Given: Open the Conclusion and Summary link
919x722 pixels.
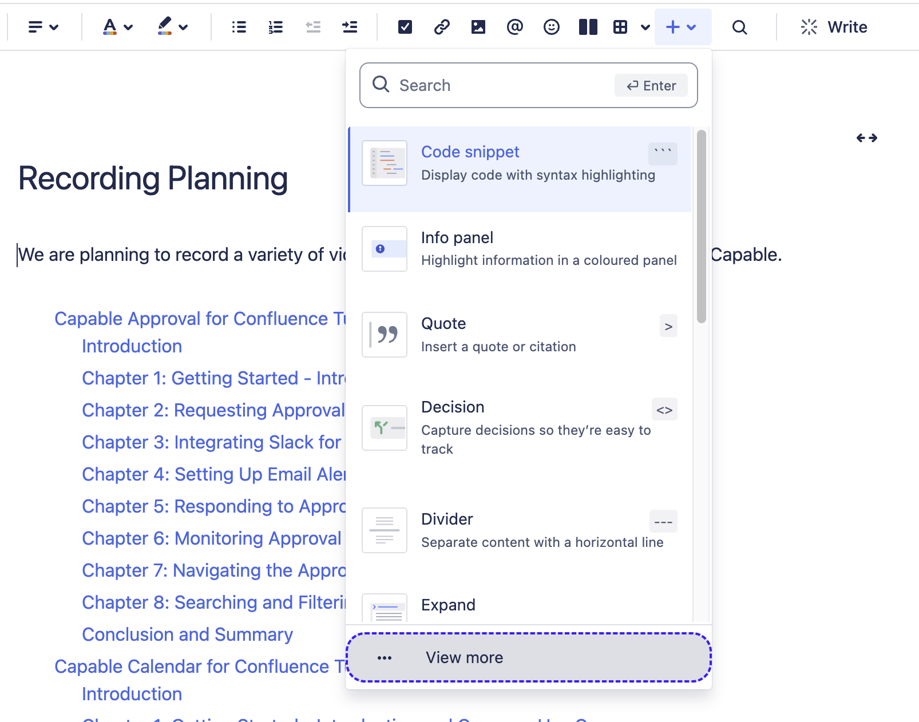Looking at the screenshot, I should pos(187,634).
